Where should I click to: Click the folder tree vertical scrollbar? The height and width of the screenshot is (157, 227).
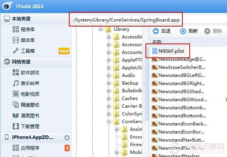145,84
